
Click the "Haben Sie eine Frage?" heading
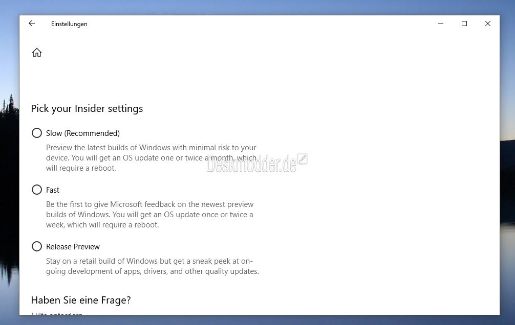point(81,300)
